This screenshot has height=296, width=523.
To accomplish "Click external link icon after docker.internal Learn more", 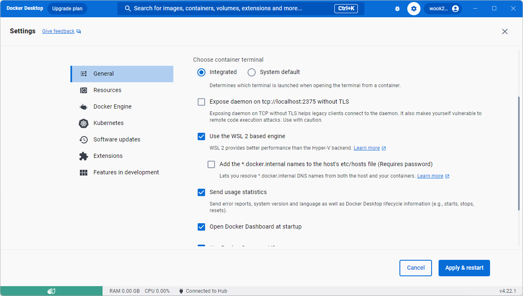I will pos(447,176).
